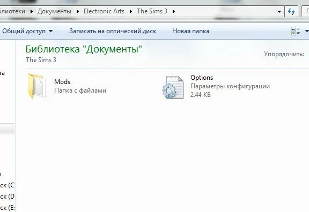
Task: Click Записать на оптический диск
Action: click(113, 31)
